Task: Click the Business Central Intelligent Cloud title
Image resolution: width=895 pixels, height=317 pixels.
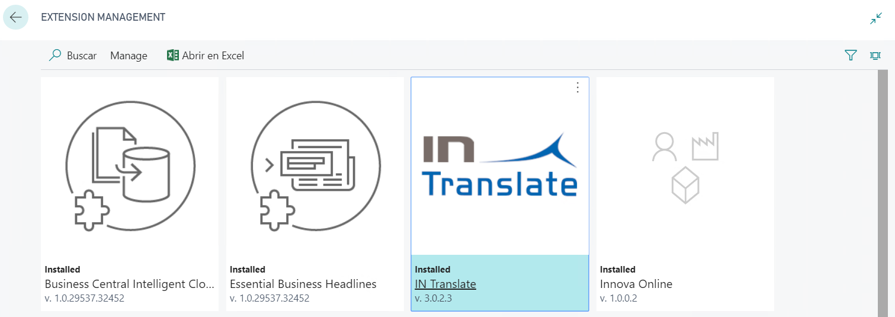Action: 130,284
